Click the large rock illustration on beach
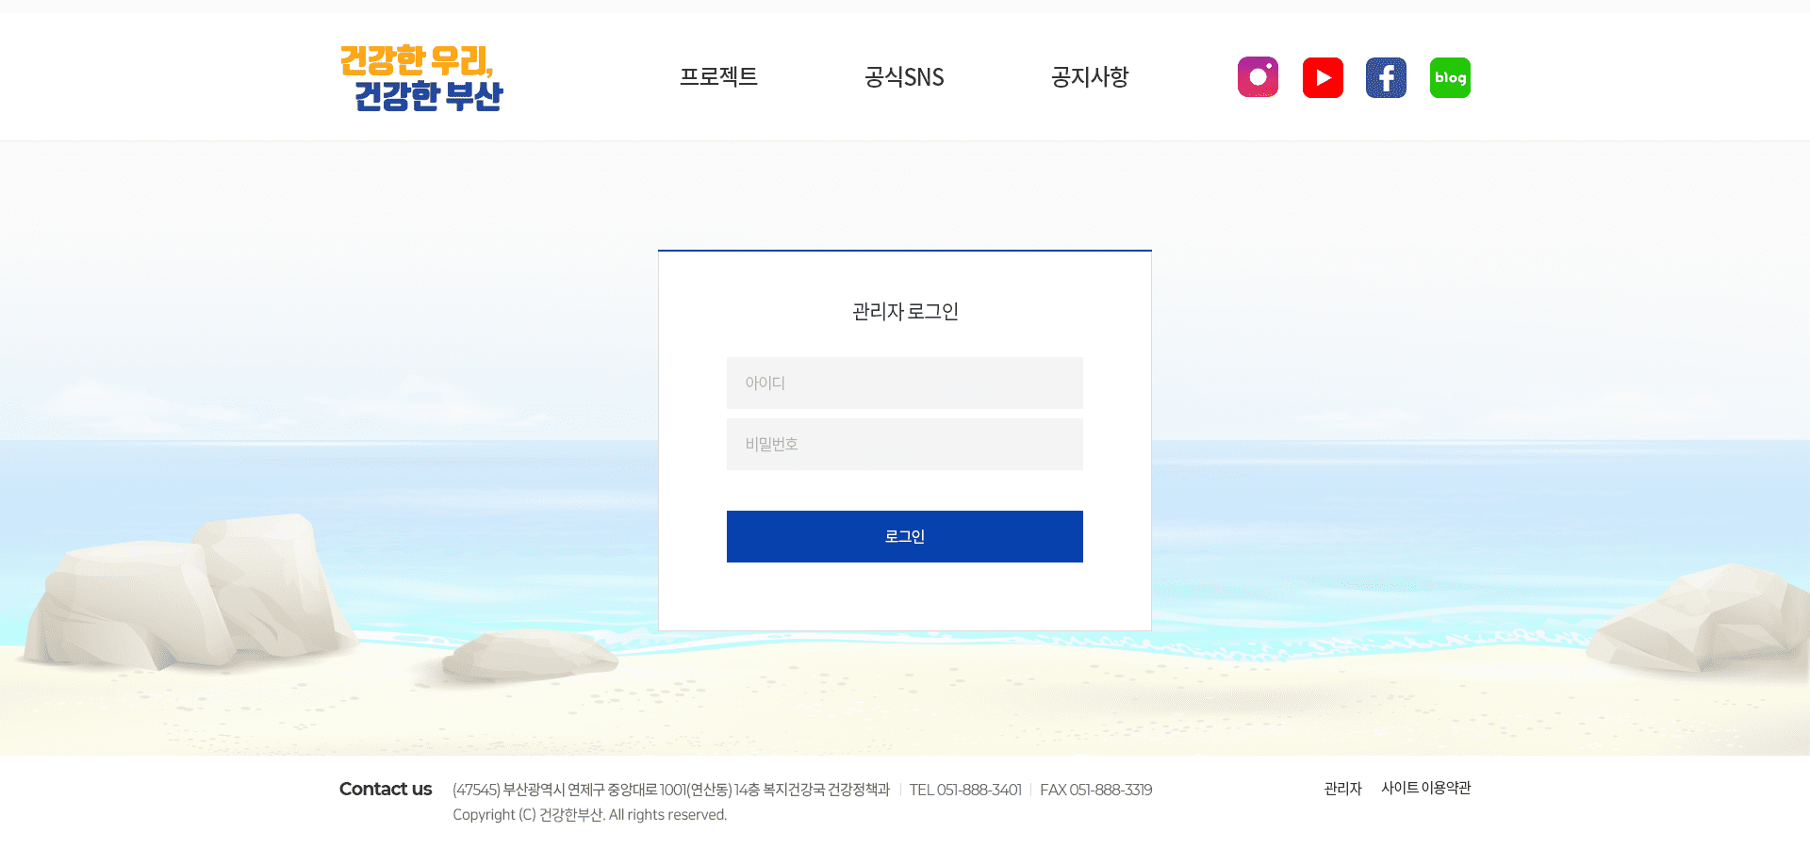The width and height of the screenshot is (1810, 848). (x=184, y=592)
